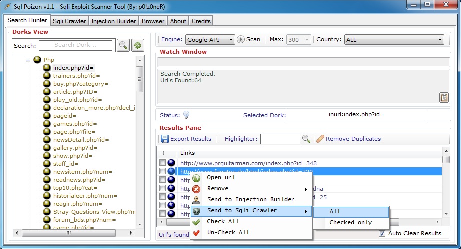Click the globe icon next to Open url

click(x=196, y=178)
